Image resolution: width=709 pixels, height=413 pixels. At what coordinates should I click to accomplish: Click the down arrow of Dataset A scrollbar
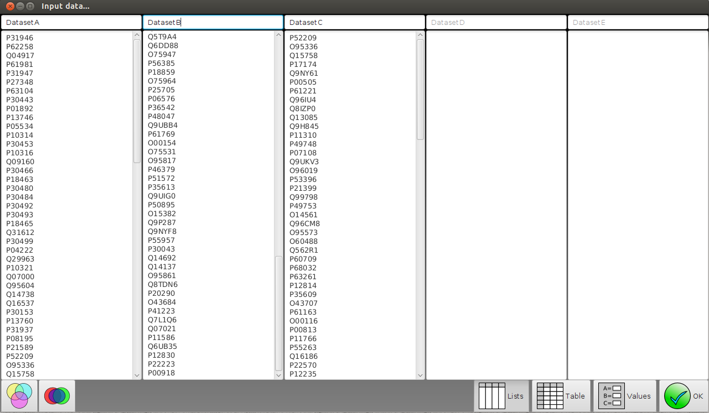(x=137, y=375)
